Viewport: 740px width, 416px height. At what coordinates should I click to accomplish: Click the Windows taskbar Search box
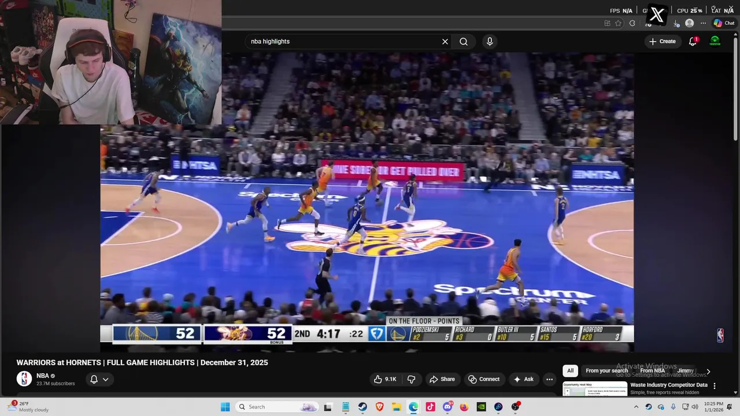(x=276, y=407)
